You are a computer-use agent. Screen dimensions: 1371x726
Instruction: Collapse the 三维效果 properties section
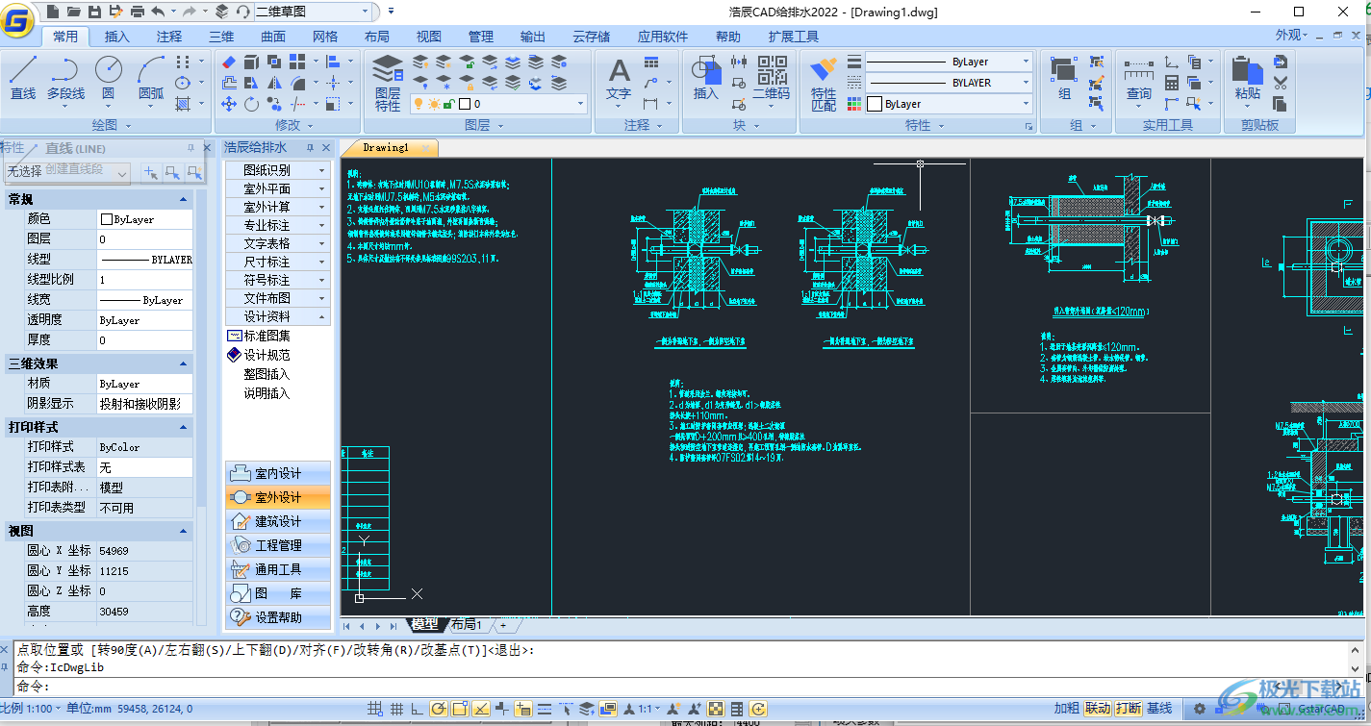click(184, 363)
